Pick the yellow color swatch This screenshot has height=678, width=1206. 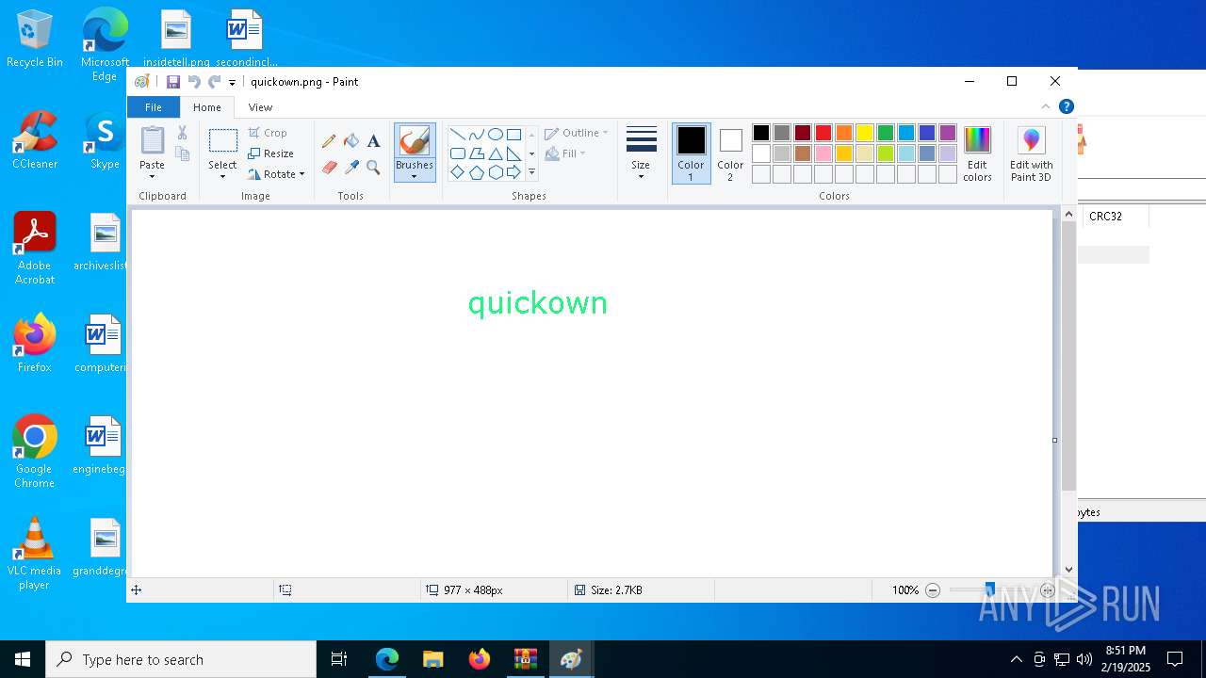(x=865, y=133)
